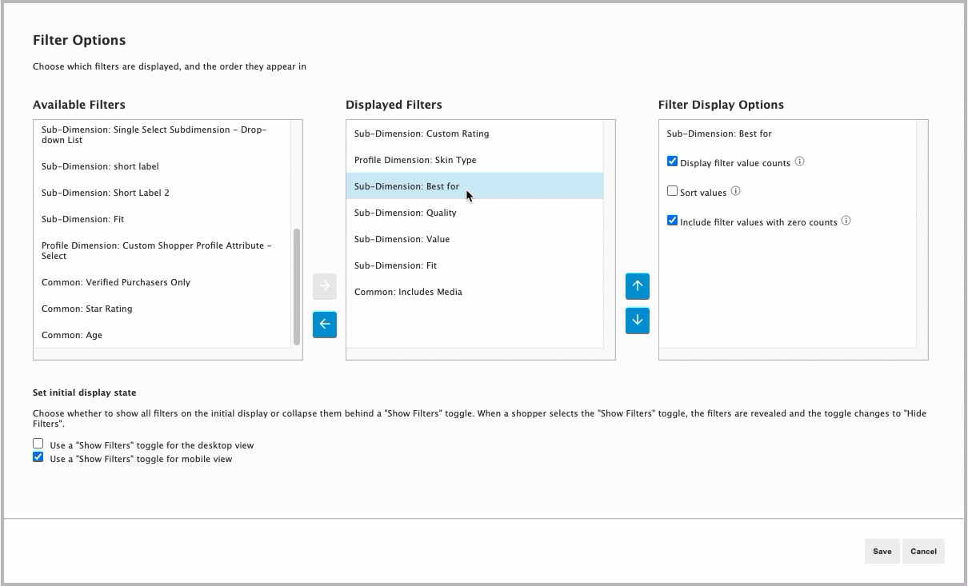The height and width of the screenshot is (586, 968).
Task: Move selected filter down with down arrow
Action: pyautogui.click(x=637, y=321)
